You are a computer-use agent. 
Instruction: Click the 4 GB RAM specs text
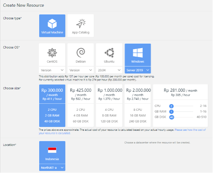pyautogui.click(x=81, y=115)
